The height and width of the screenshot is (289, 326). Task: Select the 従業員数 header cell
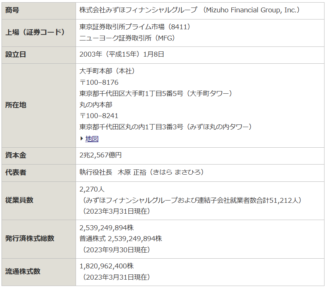[39, 201]
